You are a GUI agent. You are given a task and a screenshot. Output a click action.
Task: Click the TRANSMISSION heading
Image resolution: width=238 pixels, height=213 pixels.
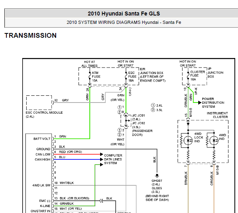(x=31, y=35)
